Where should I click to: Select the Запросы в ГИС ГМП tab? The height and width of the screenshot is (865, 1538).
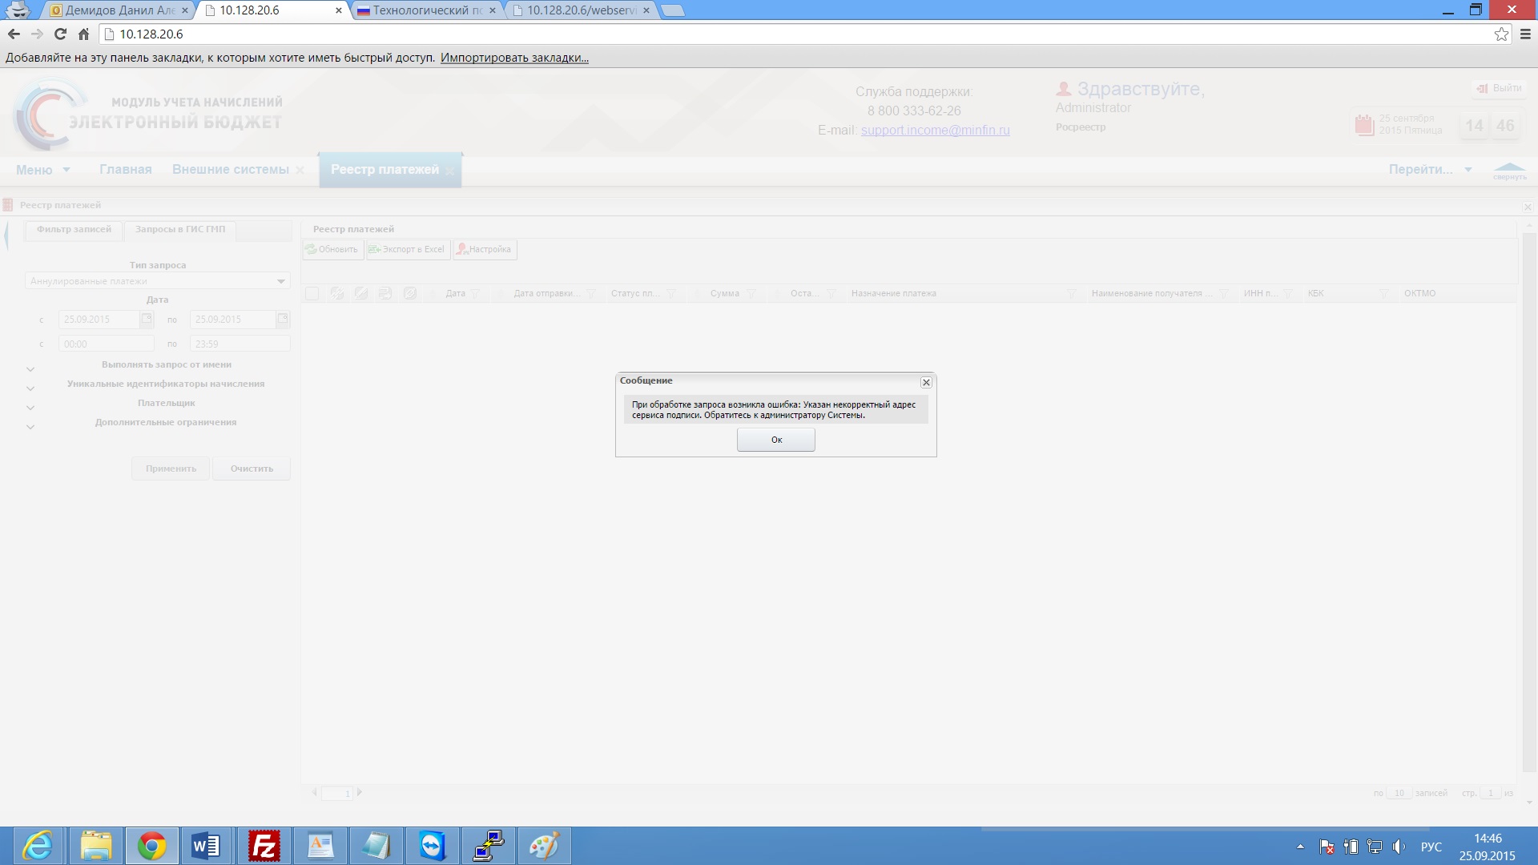point(180,230)
